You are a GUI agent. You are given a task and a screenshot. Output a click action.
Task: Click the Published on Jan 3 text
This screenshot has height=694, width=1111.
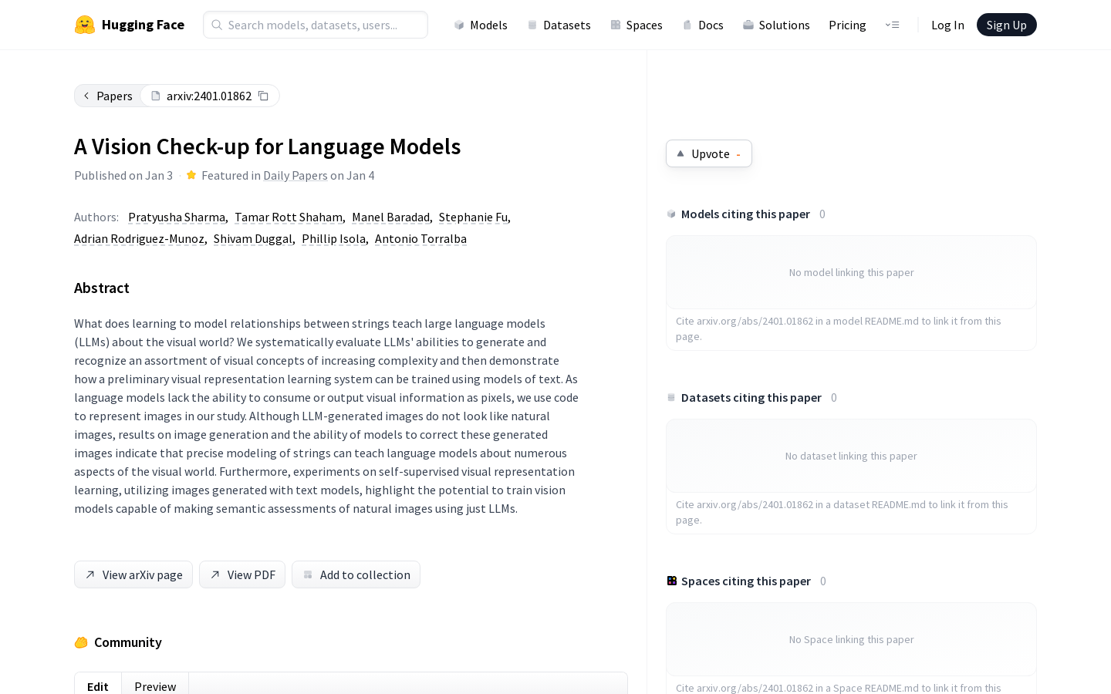pos(123,175)
